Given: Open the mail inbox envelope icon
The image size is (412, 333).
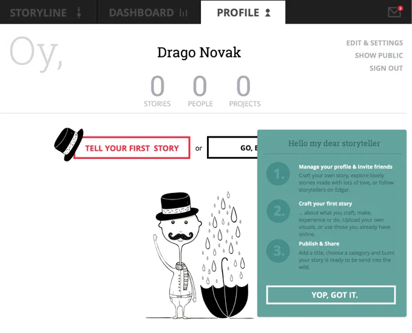Looking at the screenshot, I should click(394, 12).
